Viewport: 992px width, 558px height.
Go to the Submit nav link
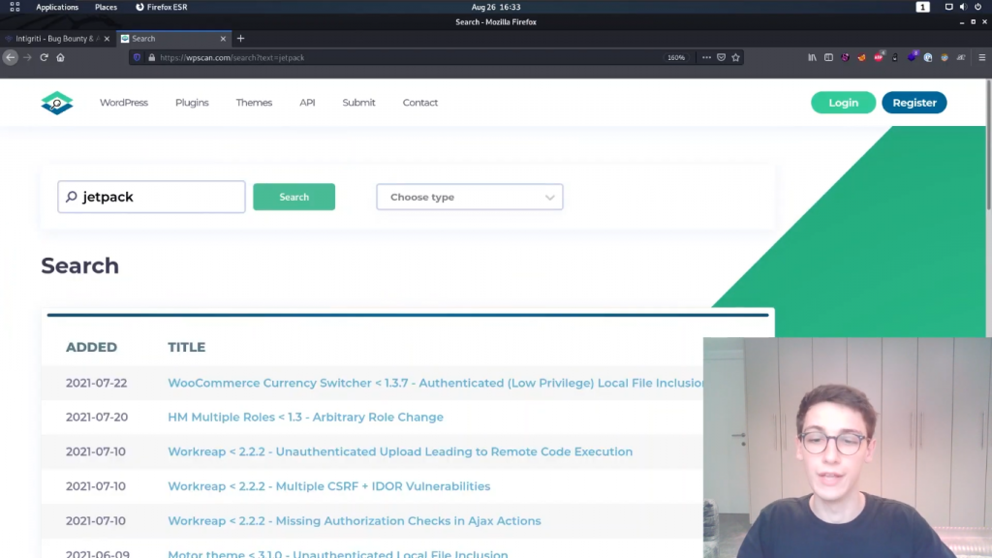(358, 103)
